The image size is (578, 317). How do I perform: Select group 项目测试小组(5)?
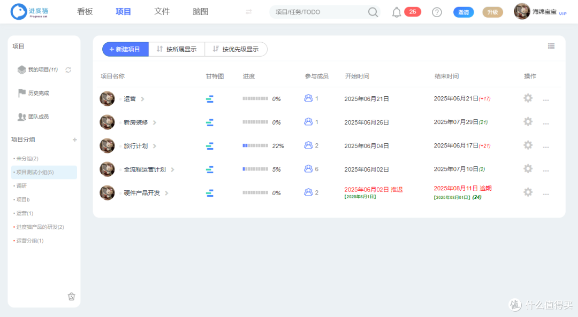point(44,172)
